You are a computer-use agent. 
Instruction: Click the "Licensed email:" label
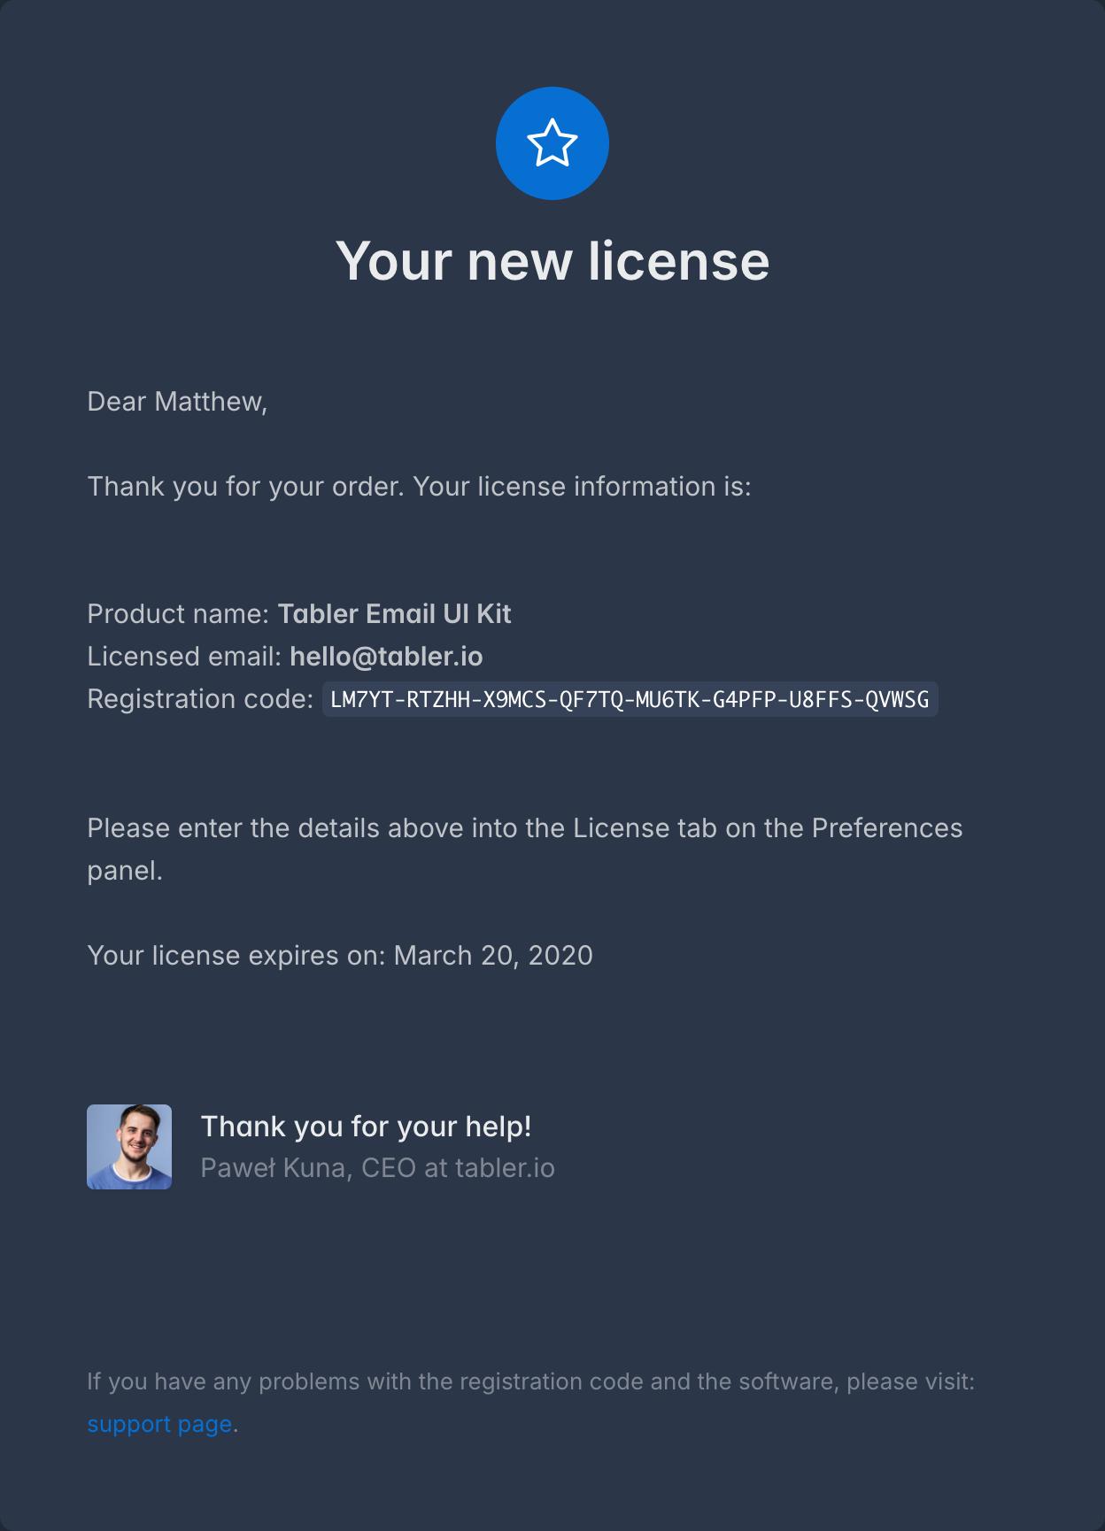(x=184, y=657)
